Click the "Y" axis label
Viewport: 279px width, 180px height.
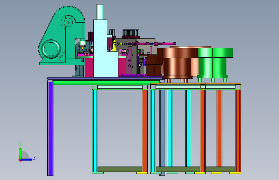(20, 144)
